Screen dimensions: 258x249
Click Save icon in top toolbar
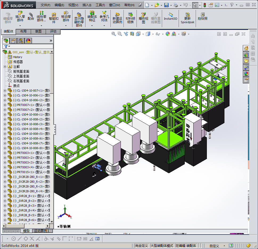click(x=166, y=5)
